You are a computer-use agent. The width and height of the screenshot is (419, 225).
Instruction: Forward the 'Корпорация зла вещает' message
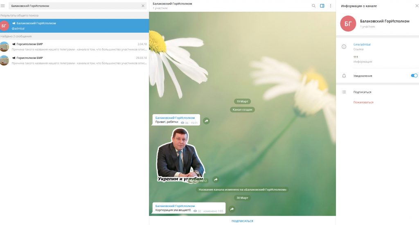point(232,209)
